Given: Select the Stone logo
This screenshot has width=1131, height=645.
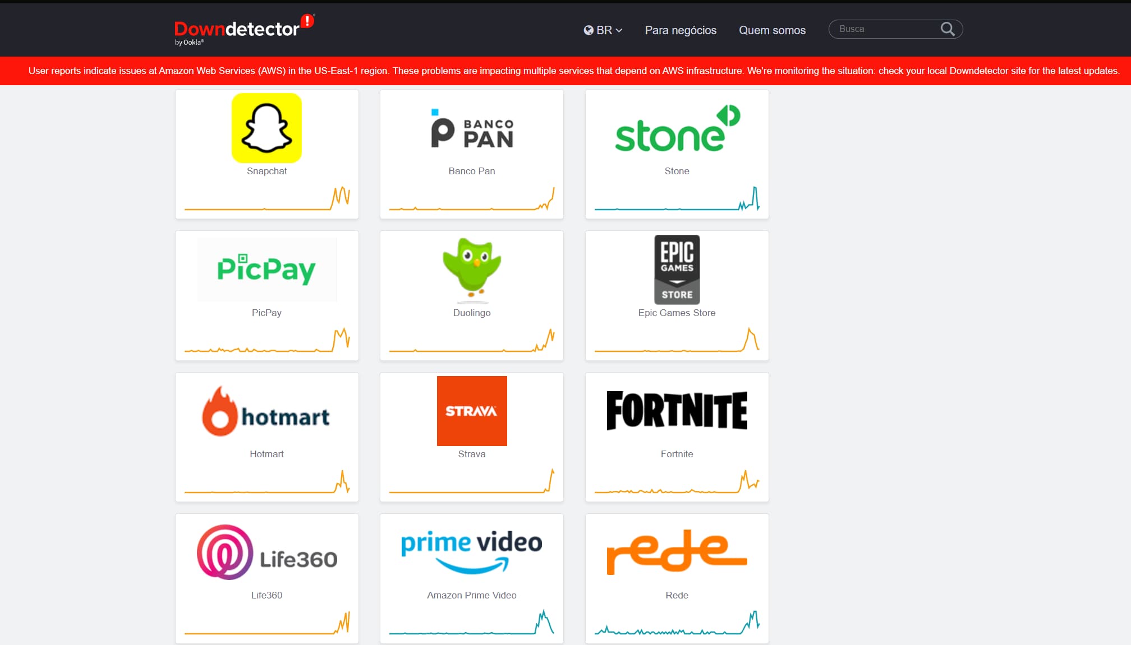Looking at the screenshot, I should tap(677, 128).
